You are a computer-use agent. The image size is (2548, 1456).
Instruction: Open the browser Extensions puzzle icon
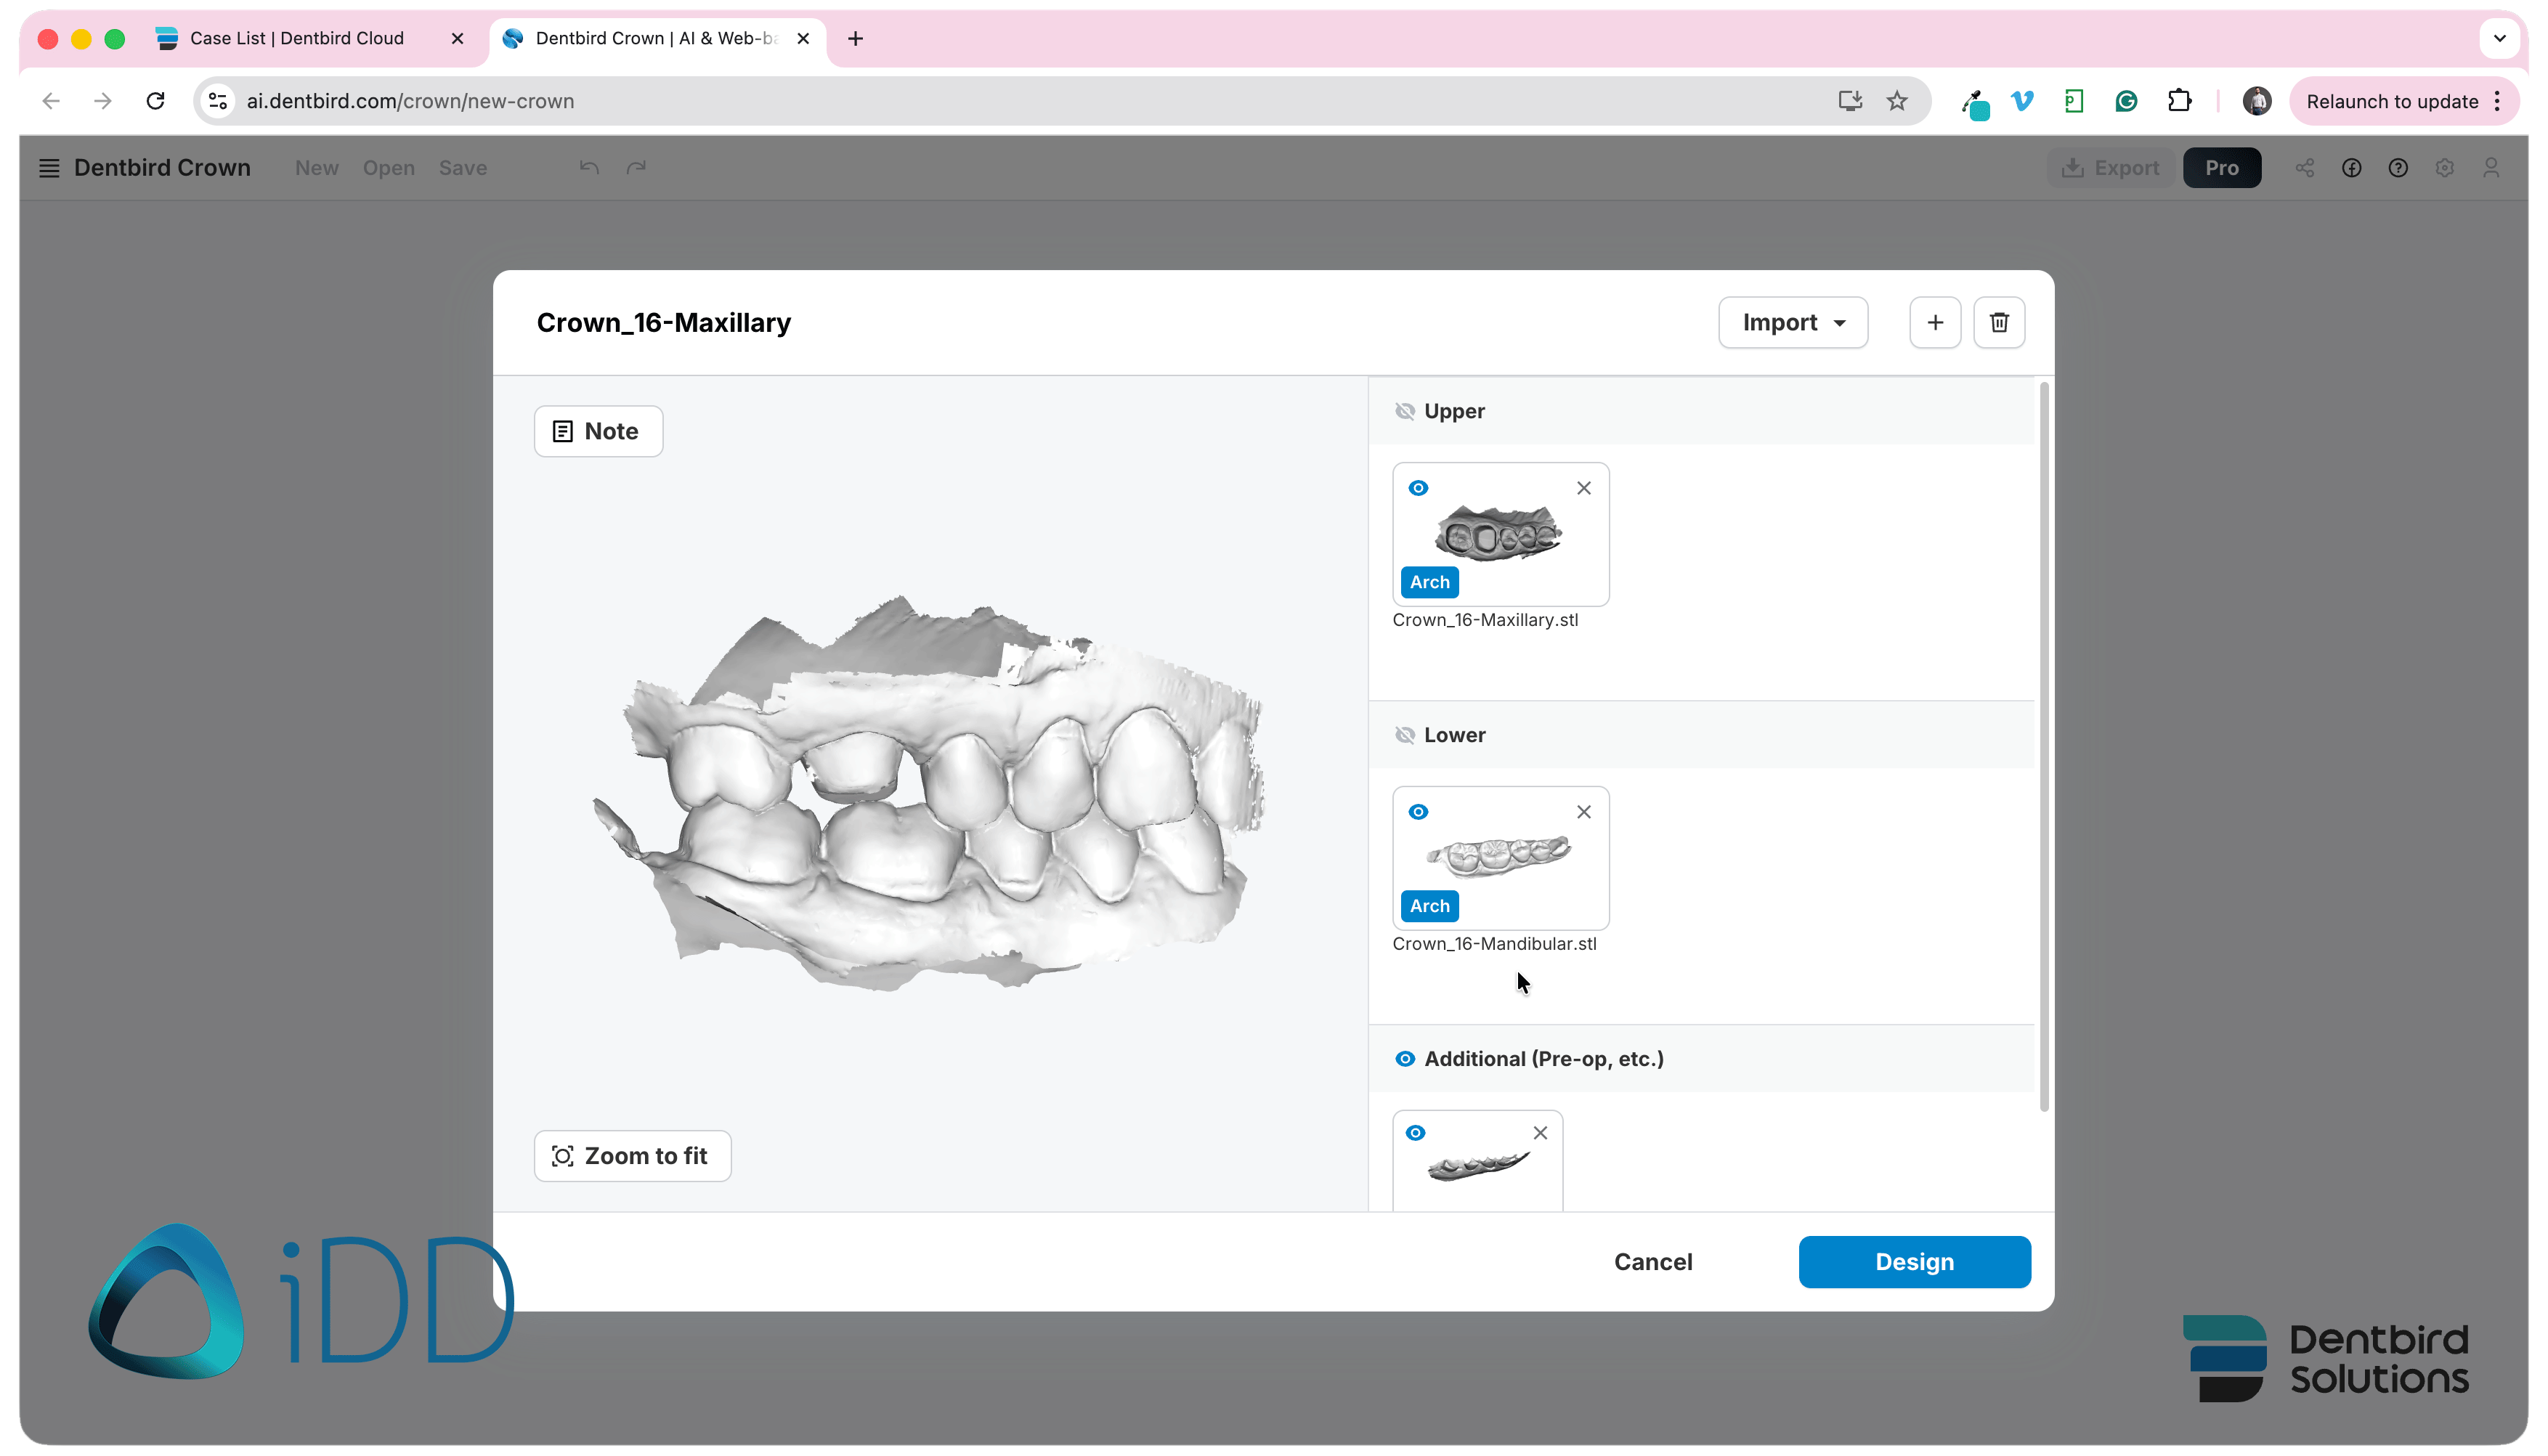(x=2179, y=101)
